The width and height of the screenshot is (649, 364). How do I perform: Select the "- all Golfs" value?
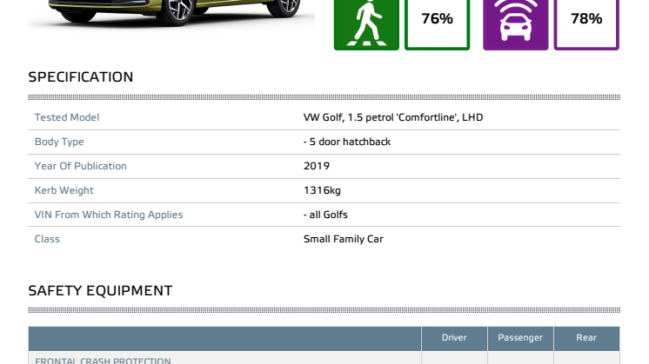[x=325, y=215]
